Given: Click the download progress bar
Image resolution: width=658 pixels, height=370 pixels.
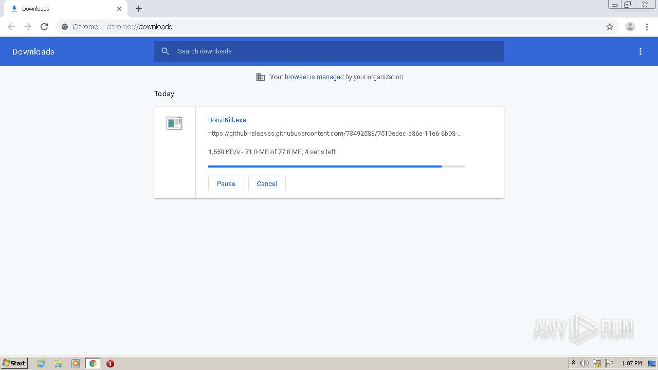Looking at the screenshot, I should pyautogui.click(x=336, y=166).
